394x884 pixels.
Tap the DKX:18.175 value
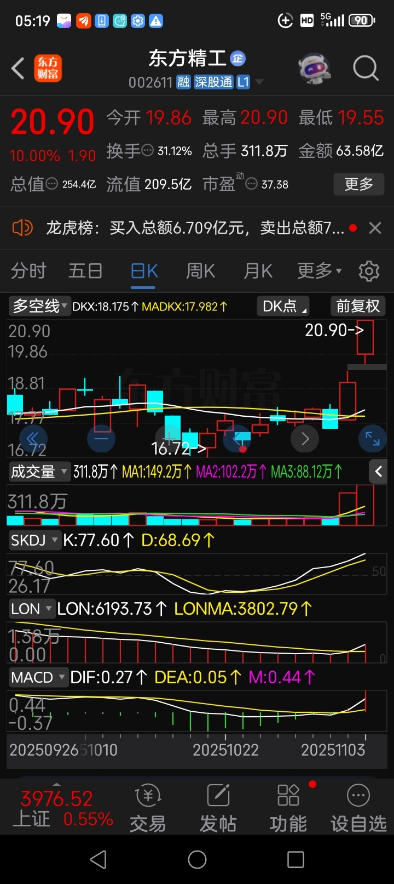click(105, 307)
